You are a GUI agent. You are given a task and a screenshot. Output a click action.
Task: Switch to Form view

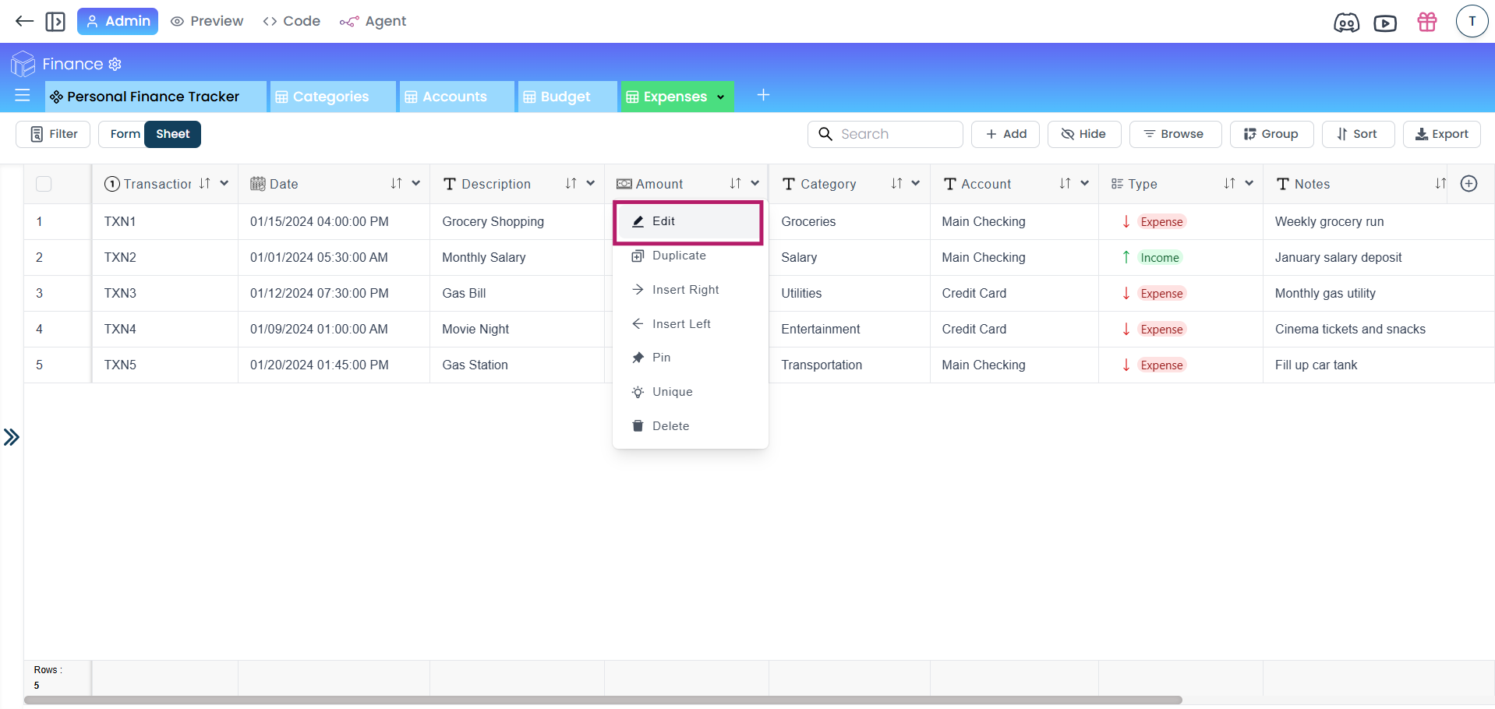coord(125,134)
